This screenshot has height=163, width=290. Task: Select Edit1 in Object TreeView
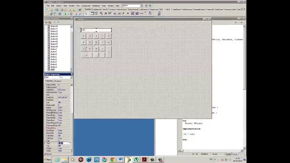click(53, 69)
